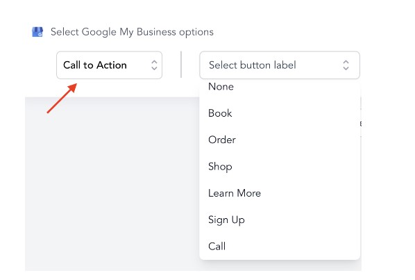The image size is (415, 280).
Task: Click the vertical divider between the dropdowns
Action: pos(181,65)
